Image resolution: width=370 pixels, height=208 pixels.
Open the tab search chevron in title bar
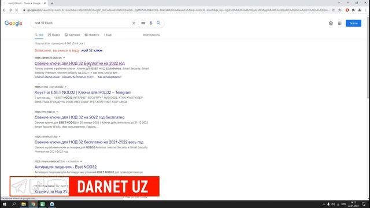tap(339, 3)
